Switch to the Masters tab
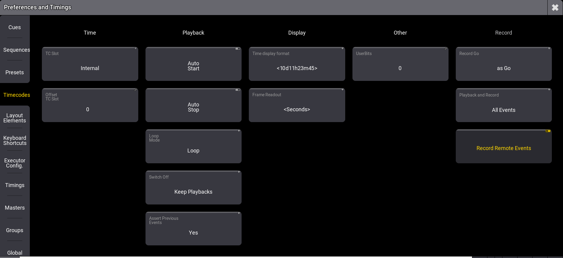 coord(15,208)
